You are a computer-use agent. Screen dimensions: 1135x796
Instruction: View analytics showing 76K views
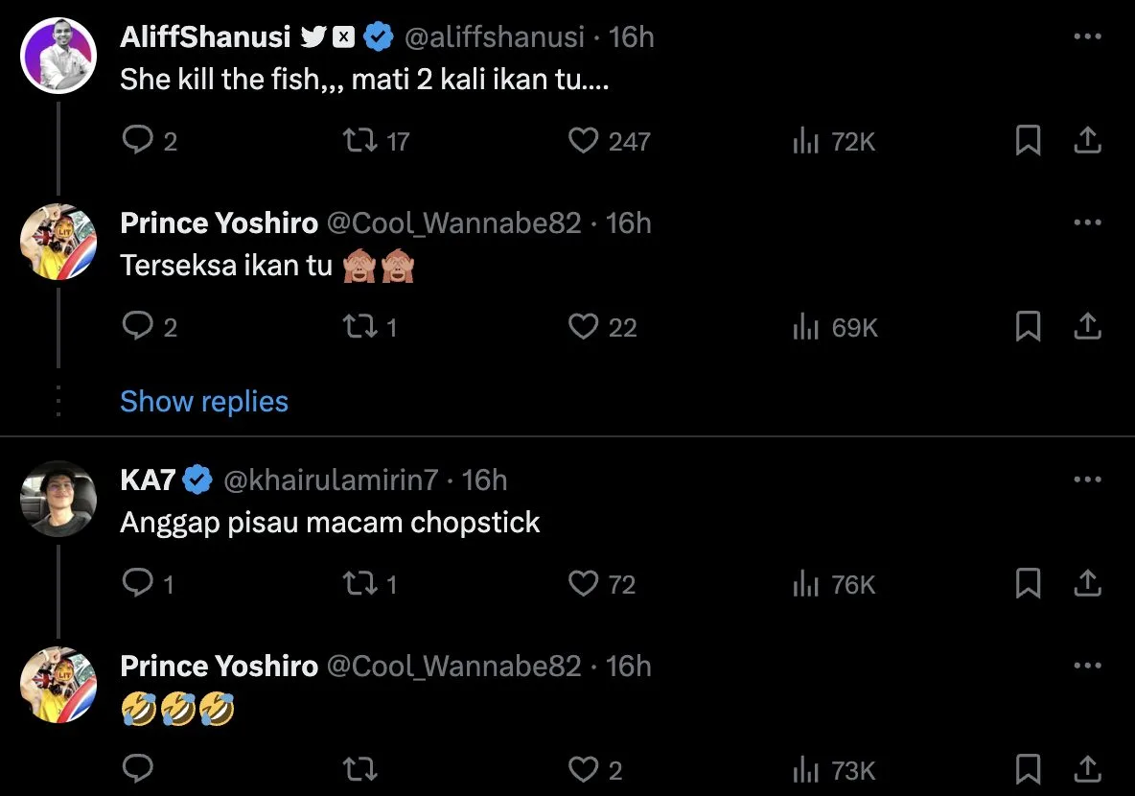(835, 584)
